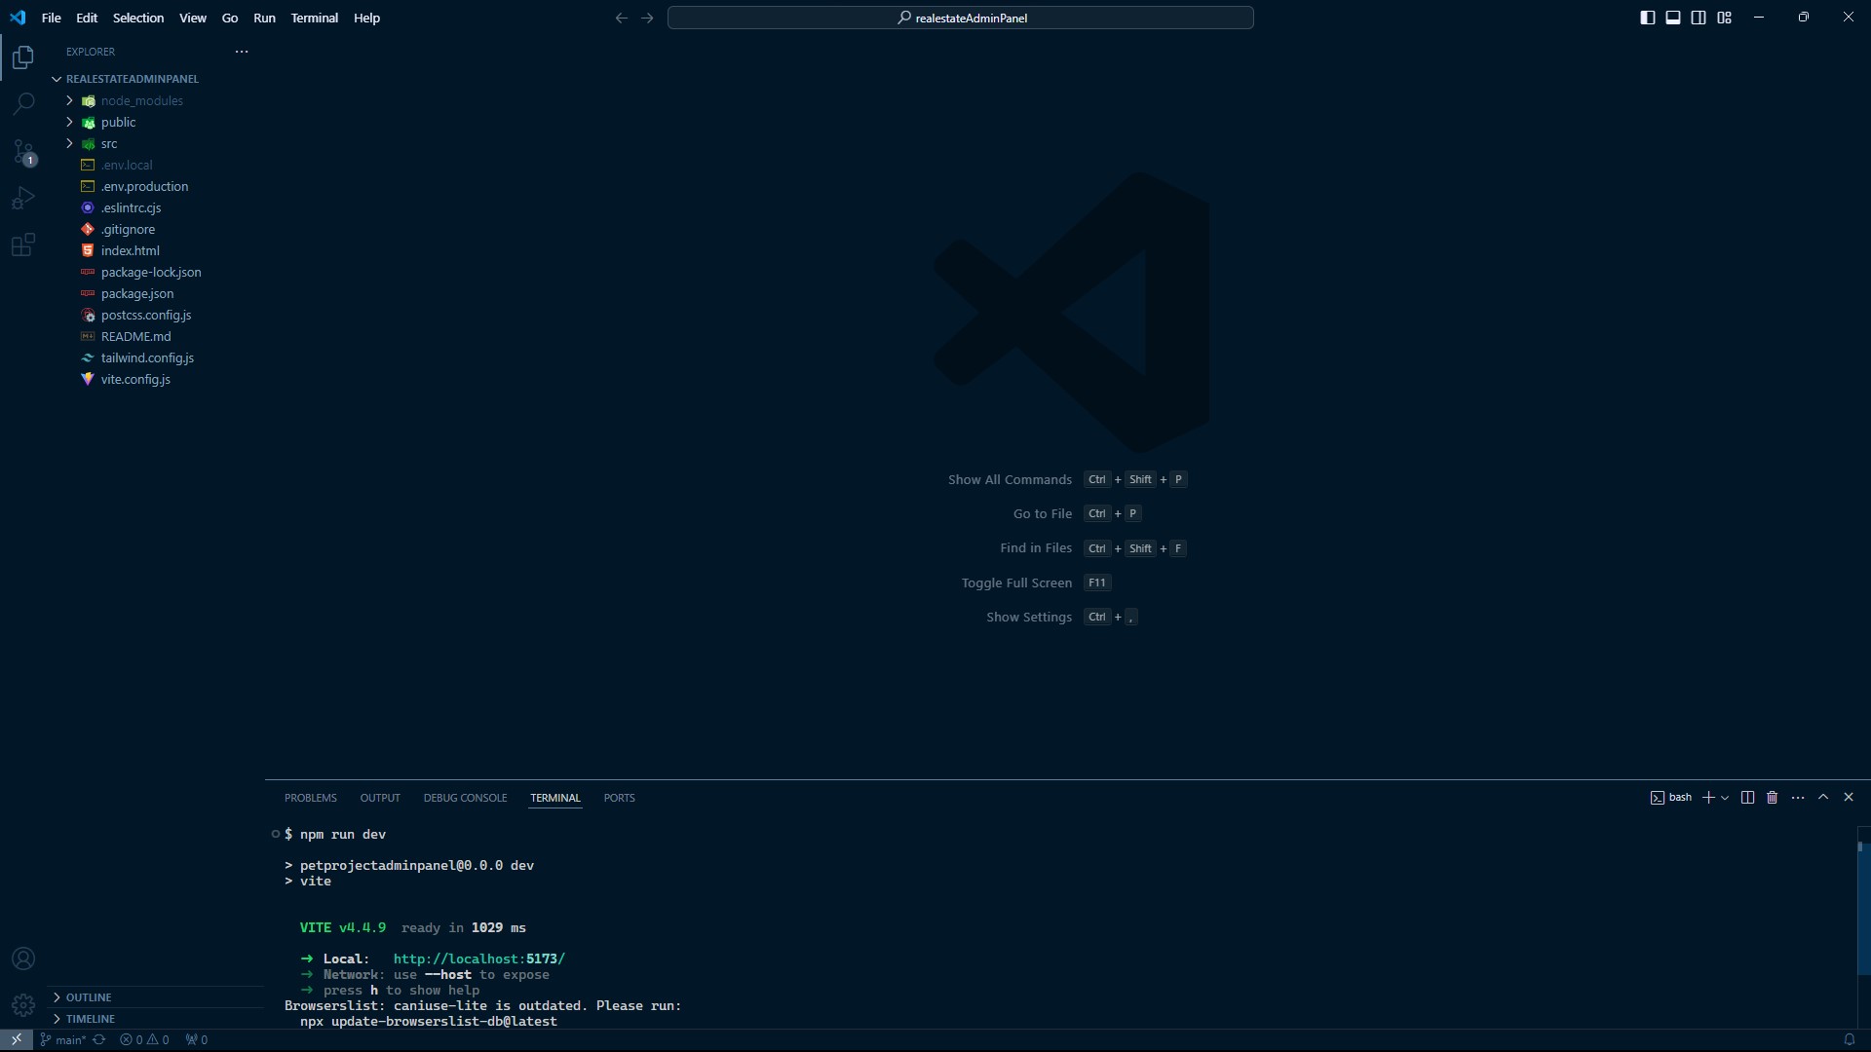Open the Extensions view icon
1871x1052 pixels.
(x=23, y=244)
